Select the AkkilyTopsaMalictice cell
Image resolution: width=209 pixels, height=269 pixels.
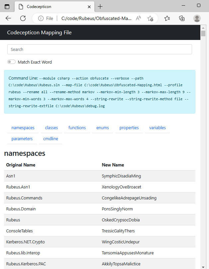pyautogui.click(x=148, y=264)
